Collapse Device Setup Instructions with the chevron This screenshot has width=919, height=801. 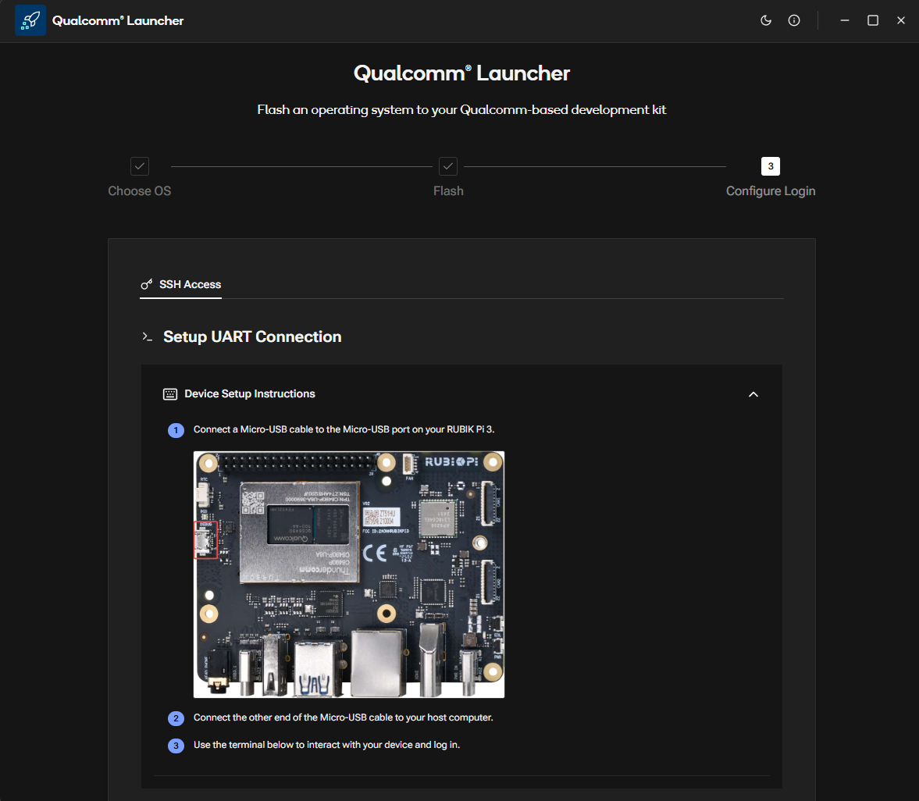[x=753, y=394]
